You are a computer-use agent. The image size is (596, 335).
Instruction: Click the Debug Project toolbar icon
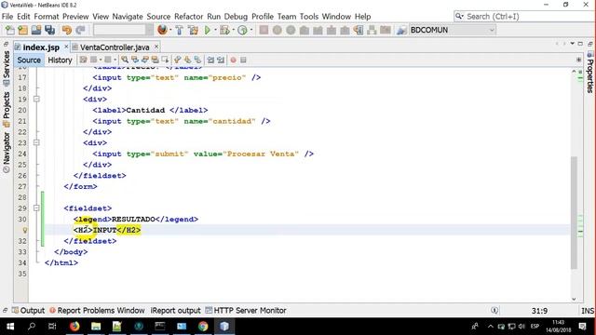click(x=224, y=30)
